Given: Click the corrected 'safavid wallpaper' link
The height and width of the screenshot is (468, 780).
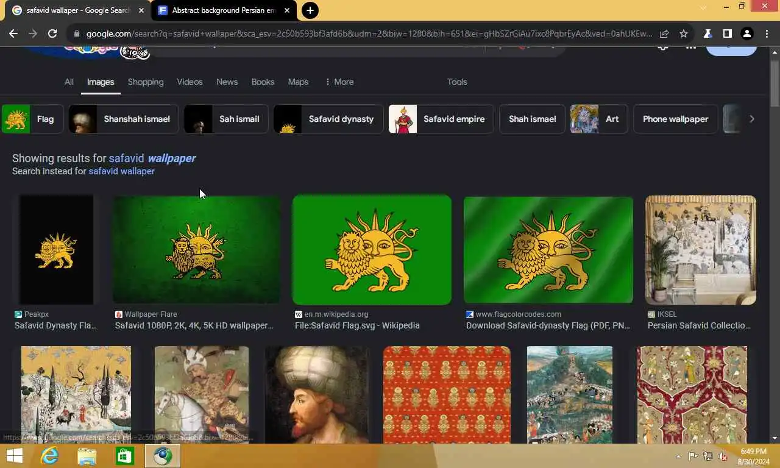Looking at the screenshot, I should click(x=152, y=158).
